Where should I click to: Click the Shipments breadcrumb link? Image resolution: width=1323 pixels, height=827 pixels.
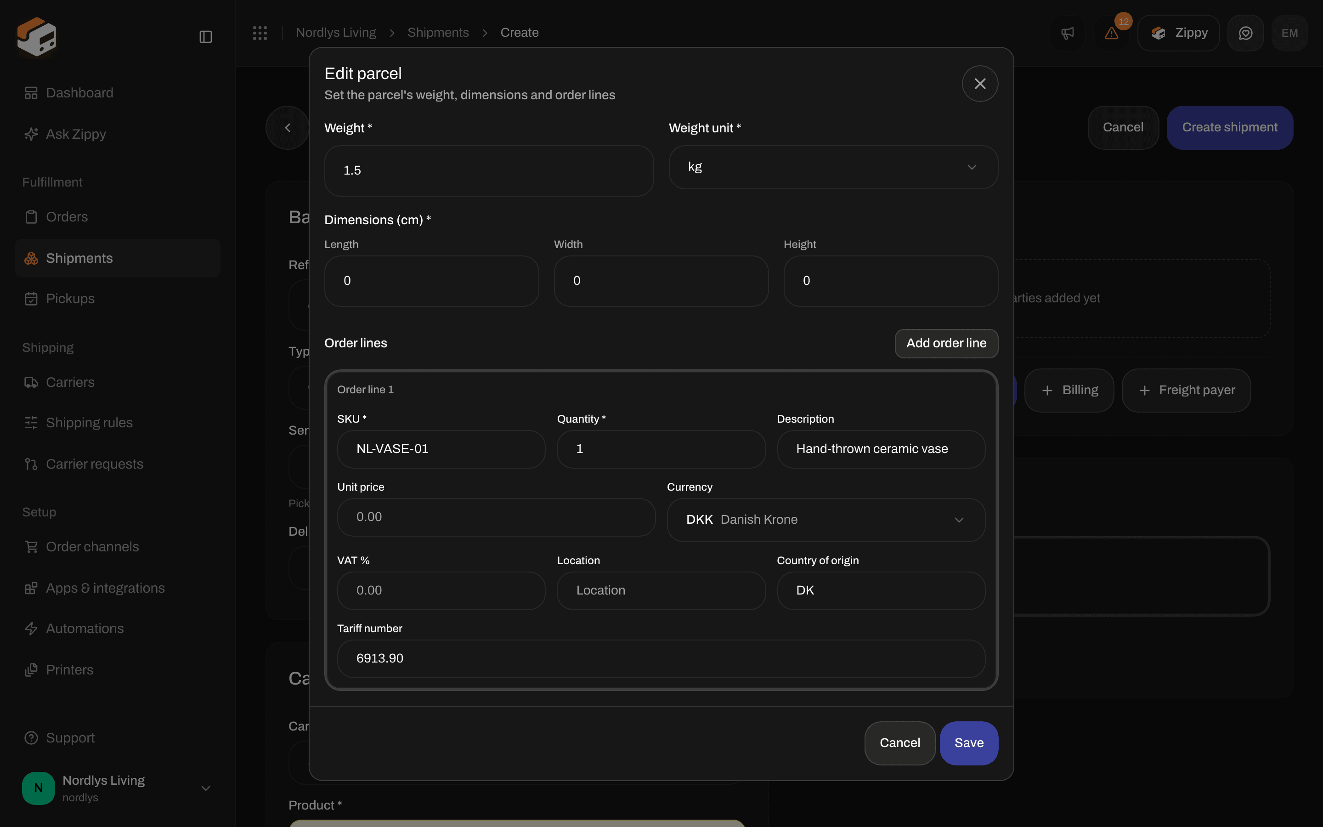click(438, 33)
